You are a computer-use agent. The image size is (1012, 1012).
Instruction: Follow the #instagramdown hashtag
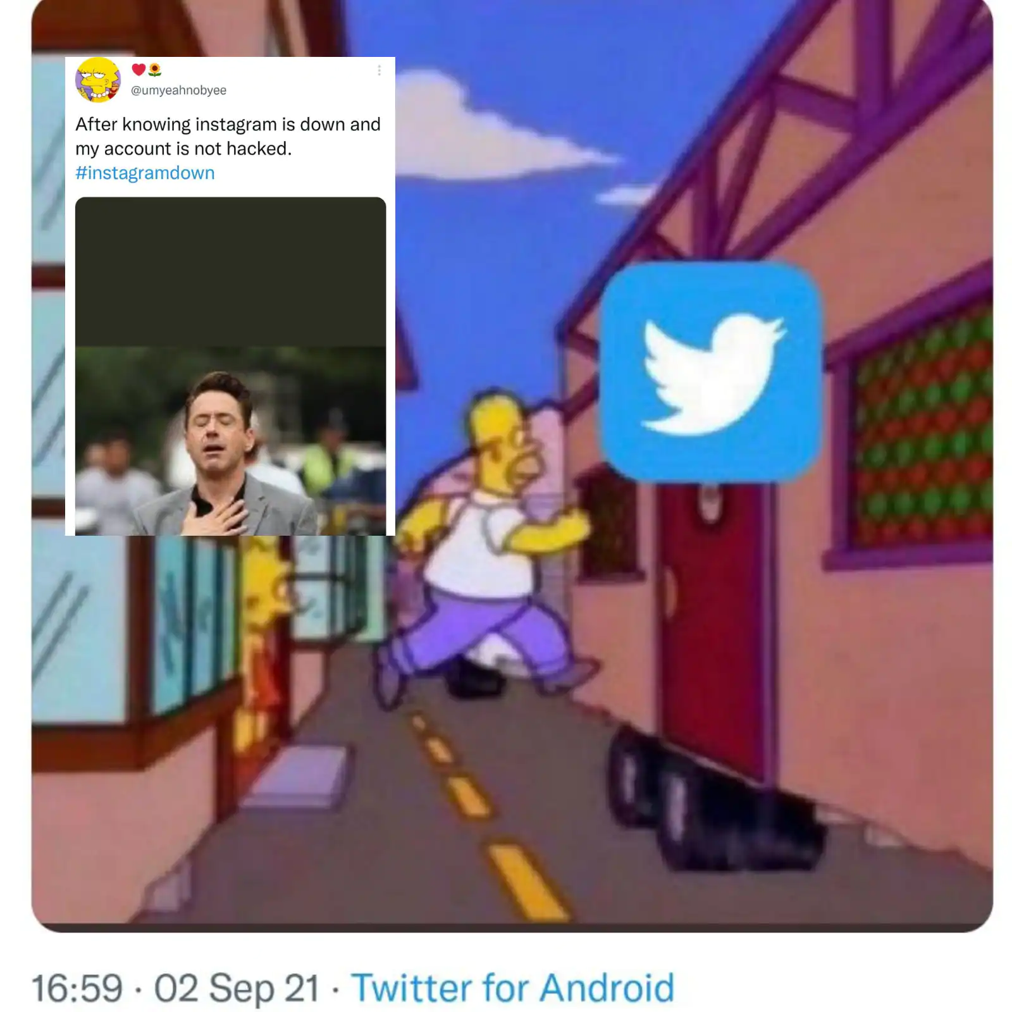(x=145, y=173)
